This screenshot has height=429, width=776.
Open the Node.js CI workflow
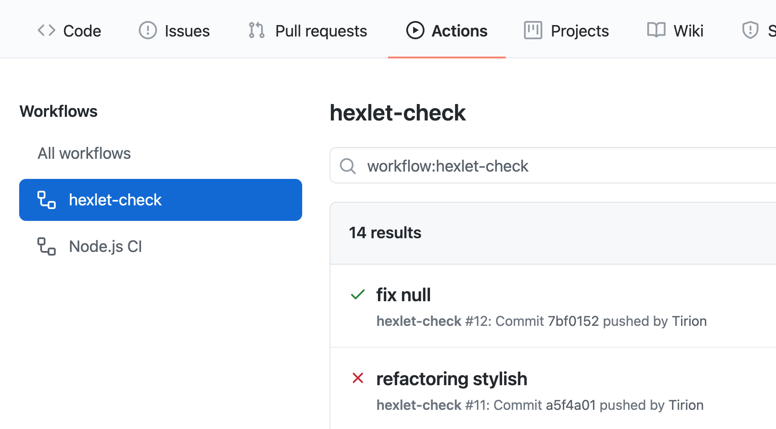coord(105,246)
